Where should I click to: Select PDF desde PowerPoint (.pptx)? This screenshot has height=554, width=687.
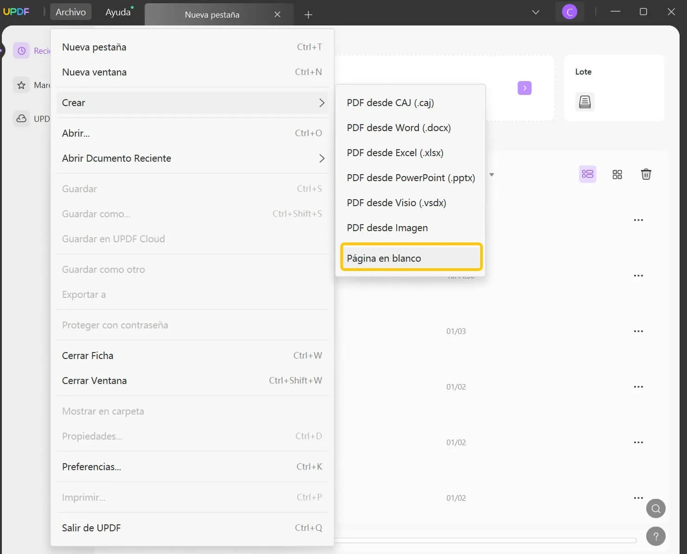[x=411, y=178]
